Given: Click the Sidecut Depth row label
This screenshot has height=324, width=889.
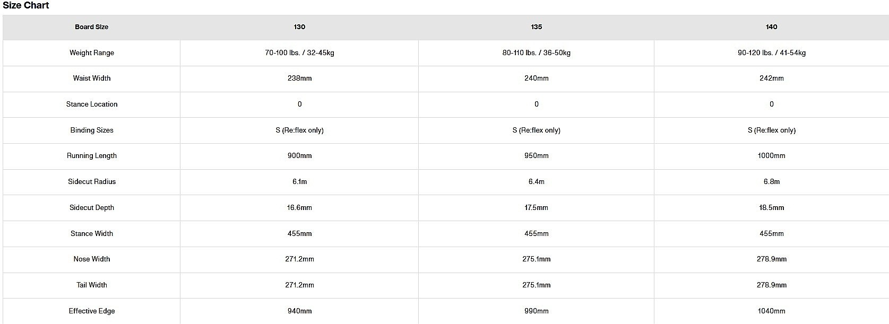Looking at the screenshot, I should (91, 208).
